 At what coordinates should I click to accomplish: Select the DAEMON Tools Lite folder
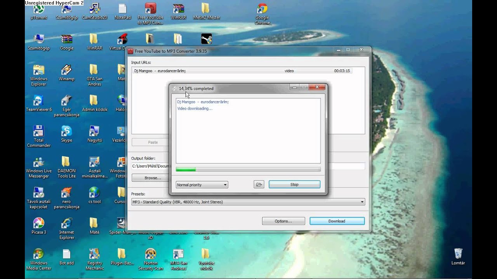coord(66,167)
